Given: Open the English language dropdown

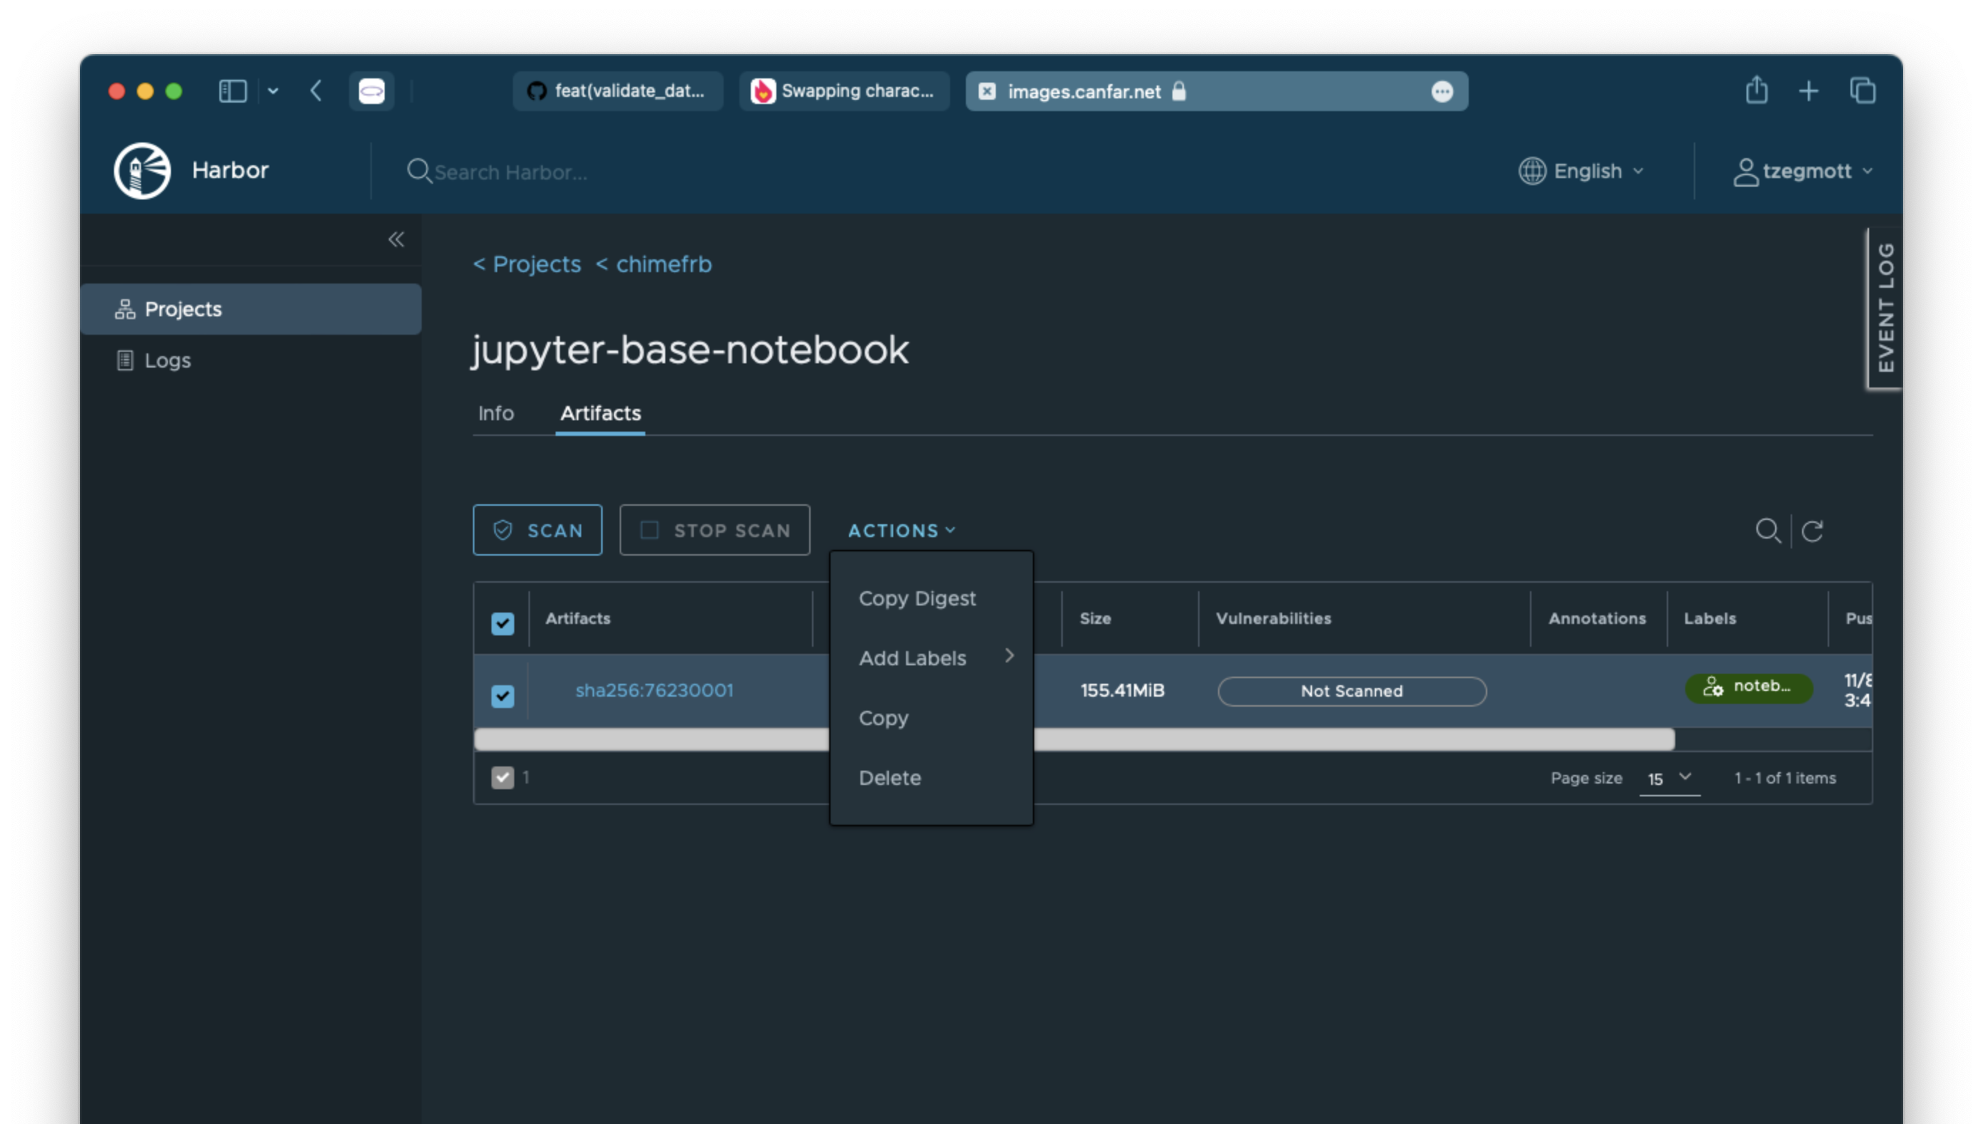Looking at the screenshot, I should [1581, 171].
